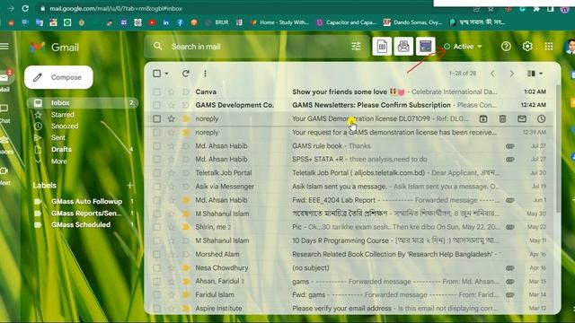Open the More three-dot menu above list
The image size is (575, 323).
tap(205, 74)
